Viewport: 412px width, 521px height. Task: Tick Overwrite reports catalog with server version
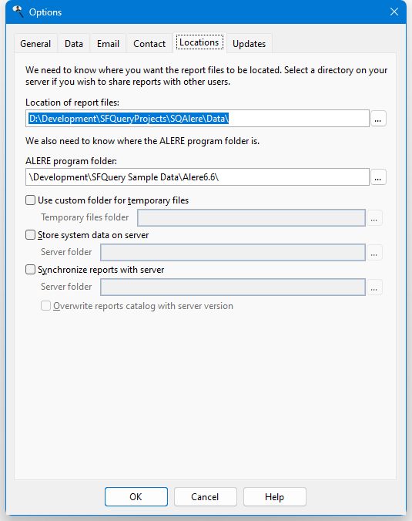[x=45, y=306]
